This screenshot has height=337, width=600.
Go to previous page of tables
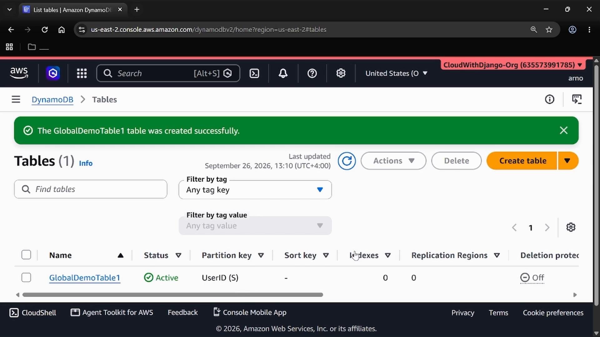tap(514, 227)
